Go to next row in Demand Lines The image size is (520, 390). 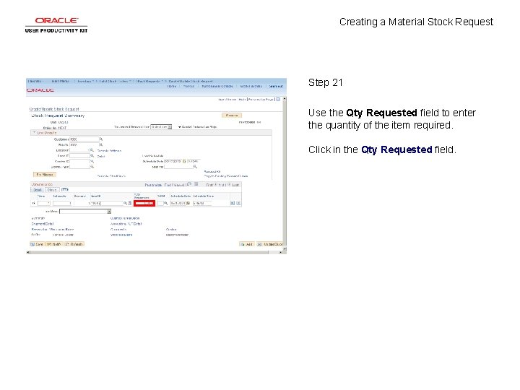point(229,185)
